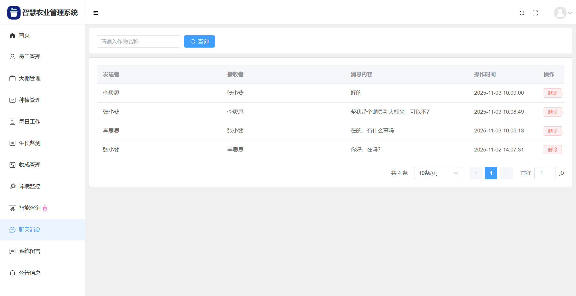Click next page arrow in pagination
Viewport: 576px width, 296px height.
(x=506, y=173)
